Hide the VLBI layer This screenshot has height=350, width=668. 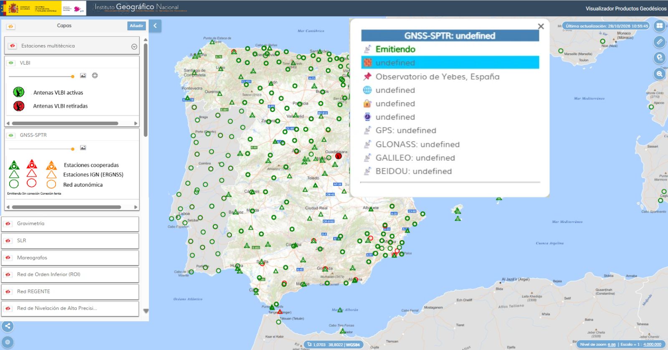coord(11,63)
